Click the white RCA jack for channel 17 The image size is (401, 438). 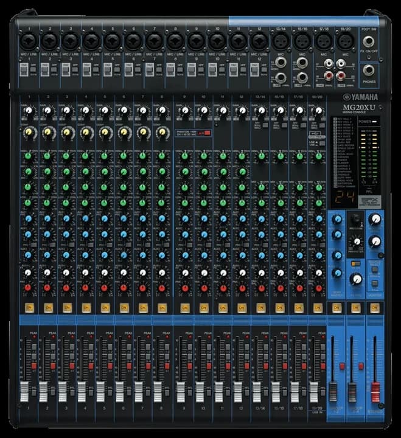[329, 63]
